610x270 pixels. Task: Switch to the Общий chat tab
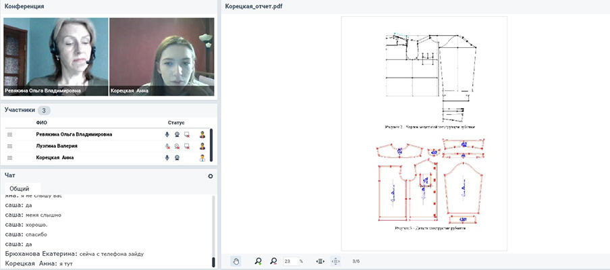(20, 188)
